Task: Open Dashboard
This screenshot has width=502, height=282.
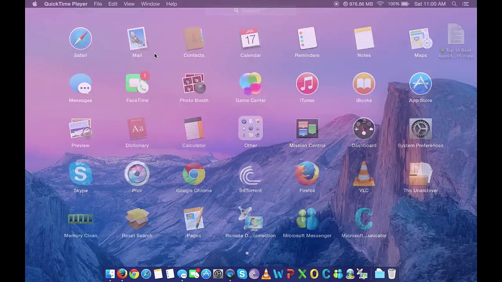Action: [x=364, y=129]
